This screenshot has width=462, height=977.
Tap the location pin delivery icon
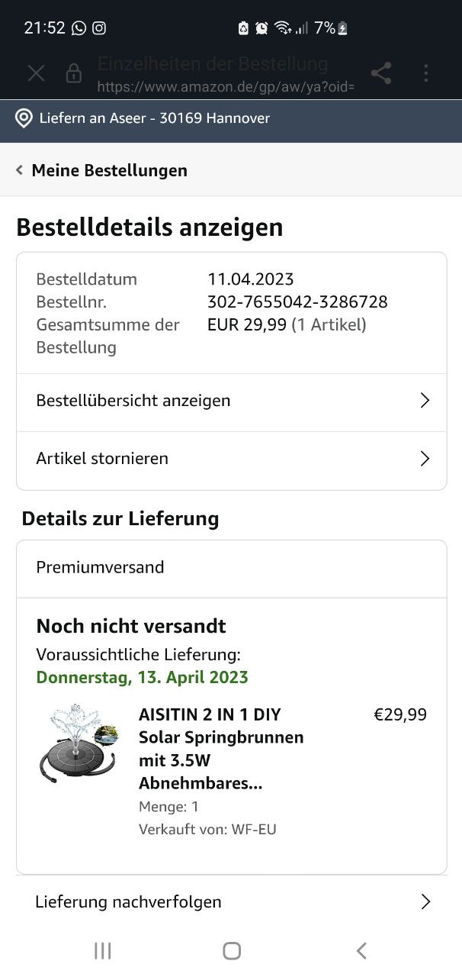tap(24, 118)
